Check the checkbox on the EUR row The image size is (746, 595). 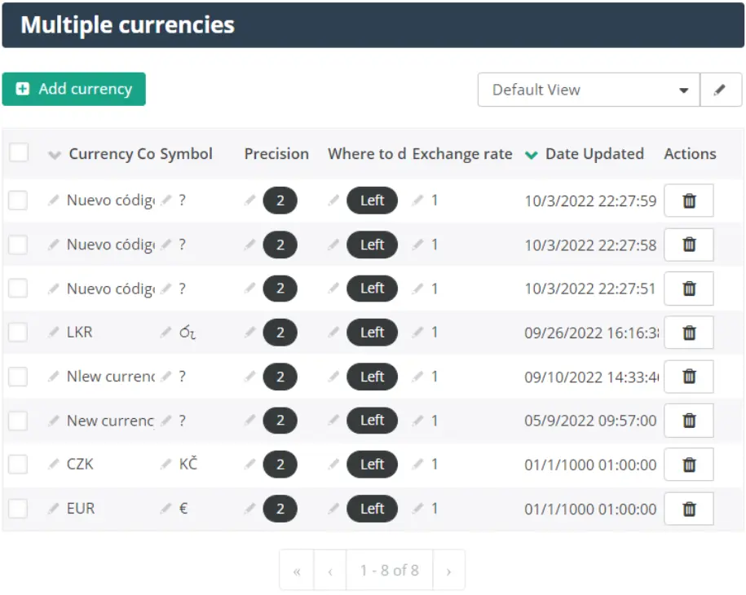[x=18, y=509]
